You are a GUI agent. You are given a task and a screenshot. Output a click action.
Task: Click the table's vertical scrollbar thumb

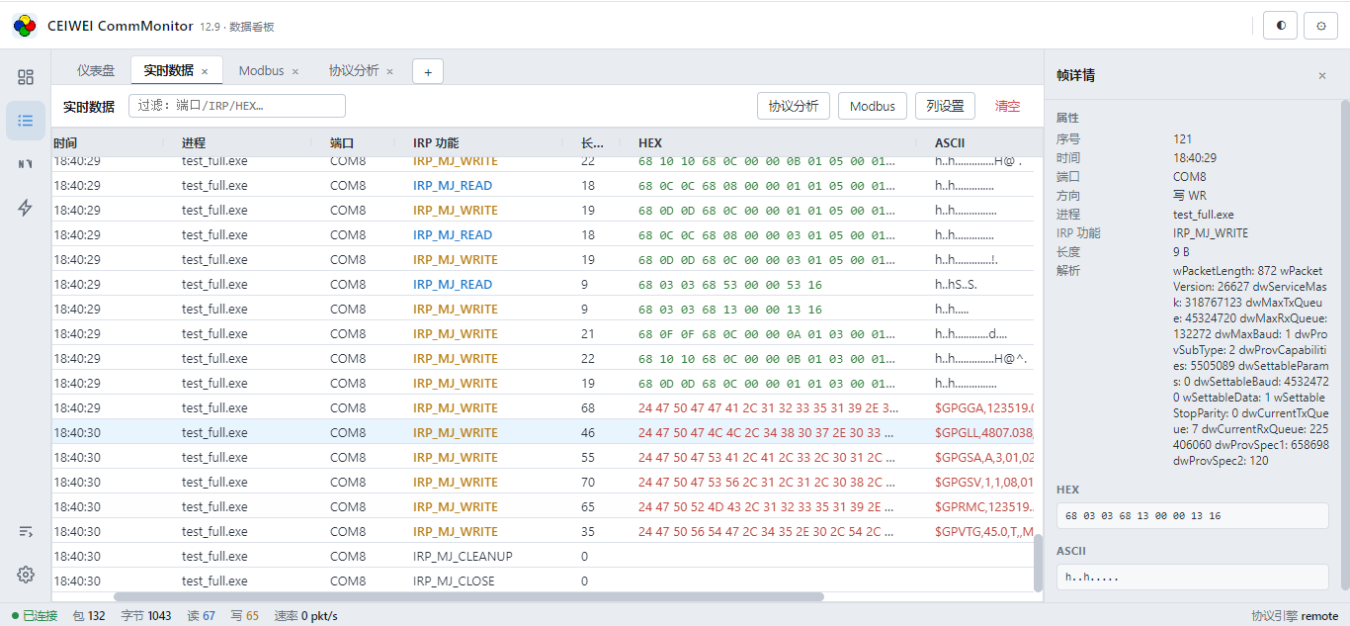1038,563
